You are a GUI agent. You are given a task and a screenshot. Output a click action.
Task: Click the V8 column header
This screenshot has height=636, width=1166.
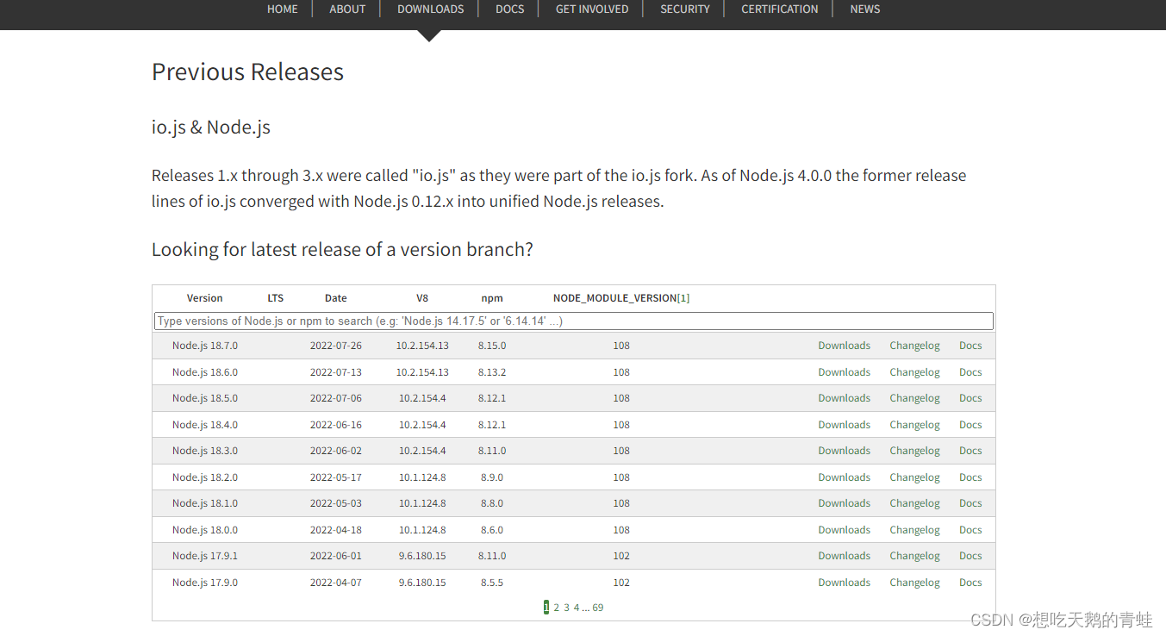pyautogui.click(x=422, y=298)
